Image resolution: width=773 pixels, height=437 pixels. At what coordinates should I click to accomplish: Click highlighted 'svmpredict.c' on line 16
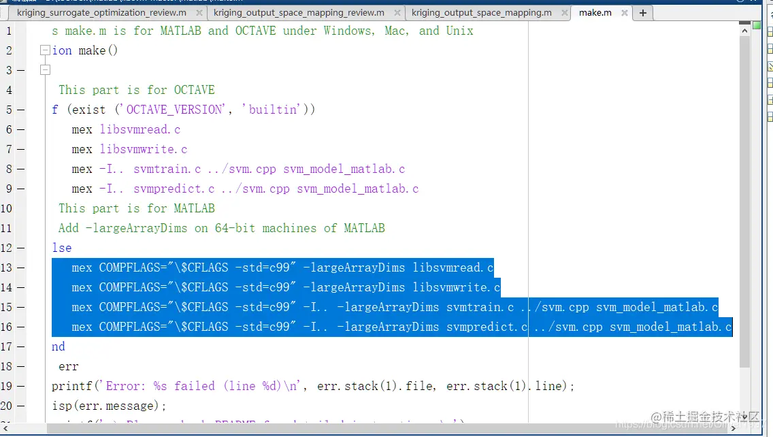tap(487, 327)
